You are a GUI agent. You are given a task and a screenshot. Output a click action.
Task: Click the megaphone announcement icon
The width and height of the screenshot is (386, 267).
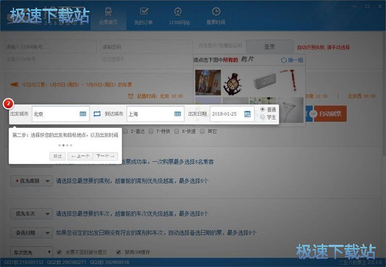[x=14, y=85]
